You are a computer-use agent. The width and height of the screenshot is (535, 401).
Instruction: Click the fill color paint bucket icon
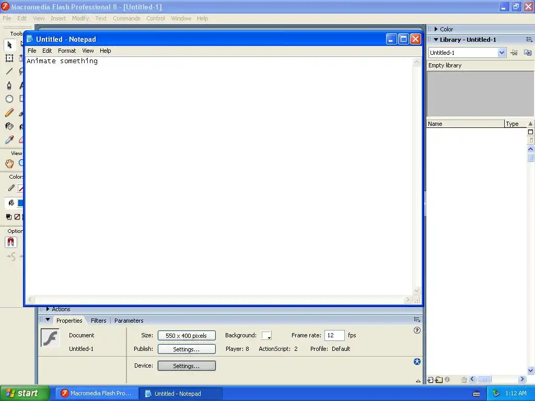pyautogui.click(x=11, y=203)
